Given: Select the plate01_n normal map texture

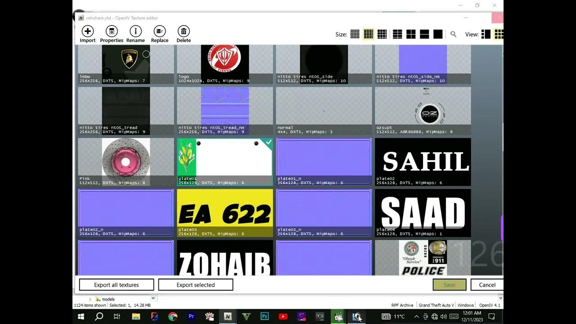Looking at the screenshot, I should (x=324, y=162).
